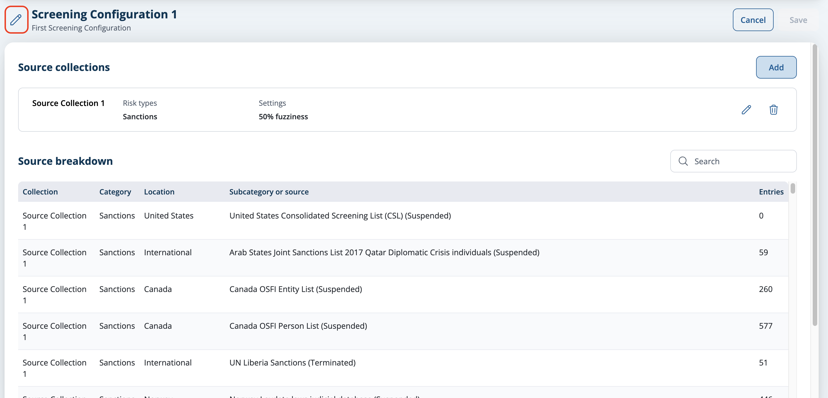This screenshot has width=828, height=398.
Task: Click 'Canada' in the OSFI Entity List row
Action: 157,289
